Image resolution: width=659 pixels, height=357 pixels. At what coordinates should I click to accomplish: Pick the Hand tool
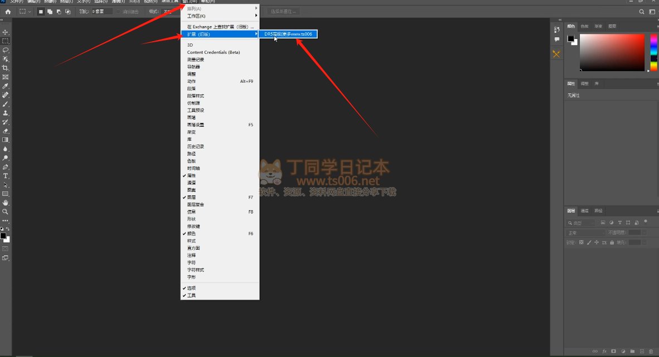pos(6,203)
